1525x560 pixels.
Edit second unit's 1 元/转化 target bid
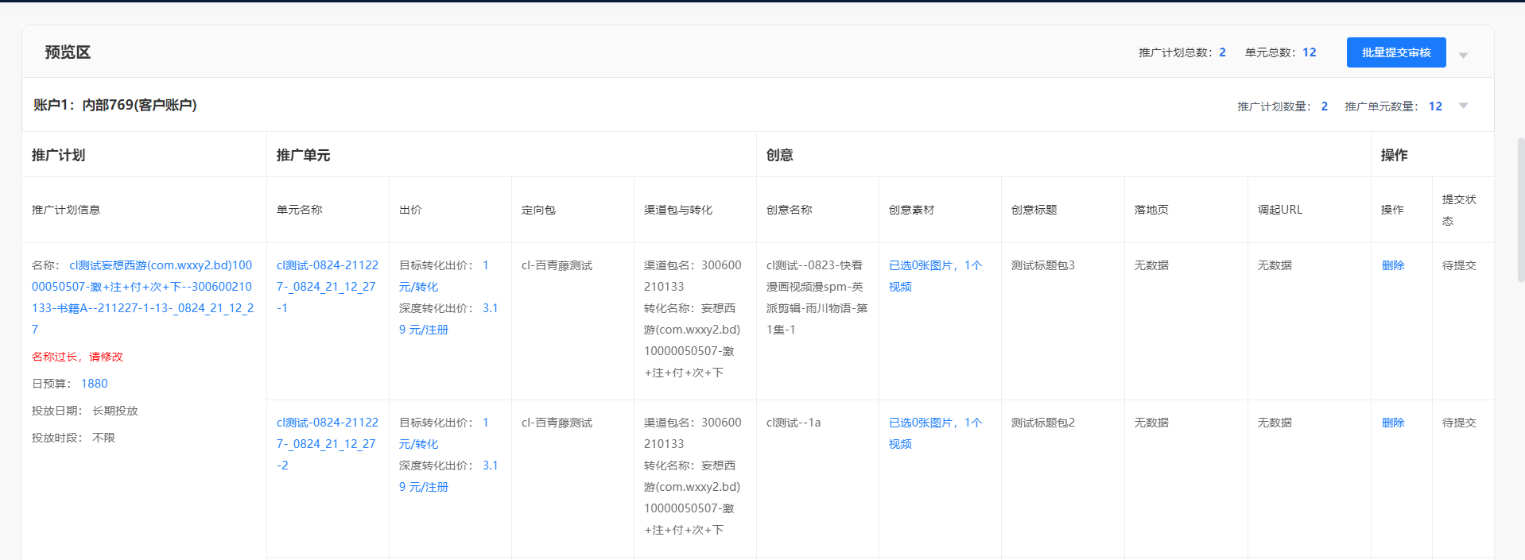pyautogui.click(x=444, y=433)
